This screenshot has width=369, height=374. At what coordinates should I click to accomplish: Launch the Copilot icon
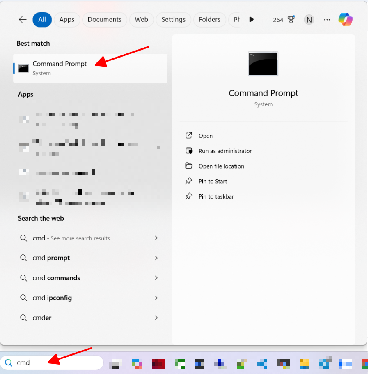coord(346,20)
